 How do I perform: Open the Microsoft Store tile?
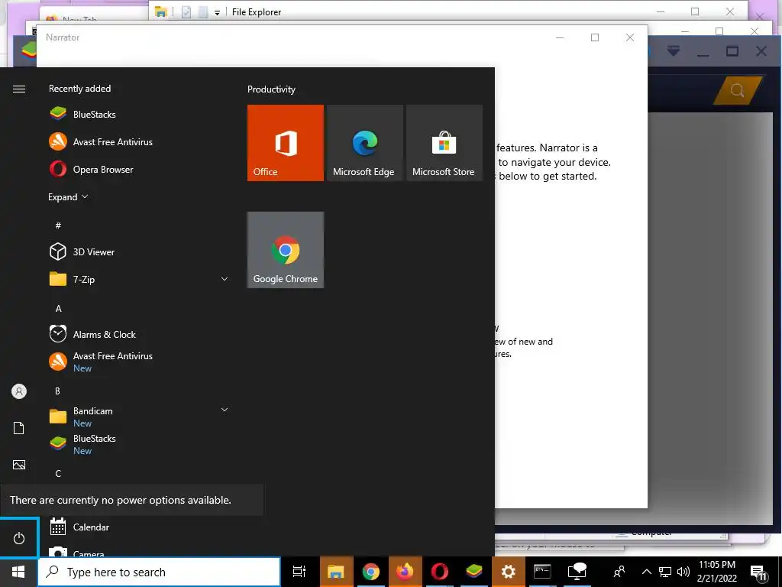click(x=444, y=143)
